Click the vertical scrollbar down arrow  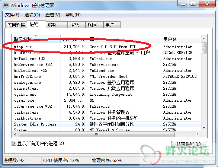204,128
